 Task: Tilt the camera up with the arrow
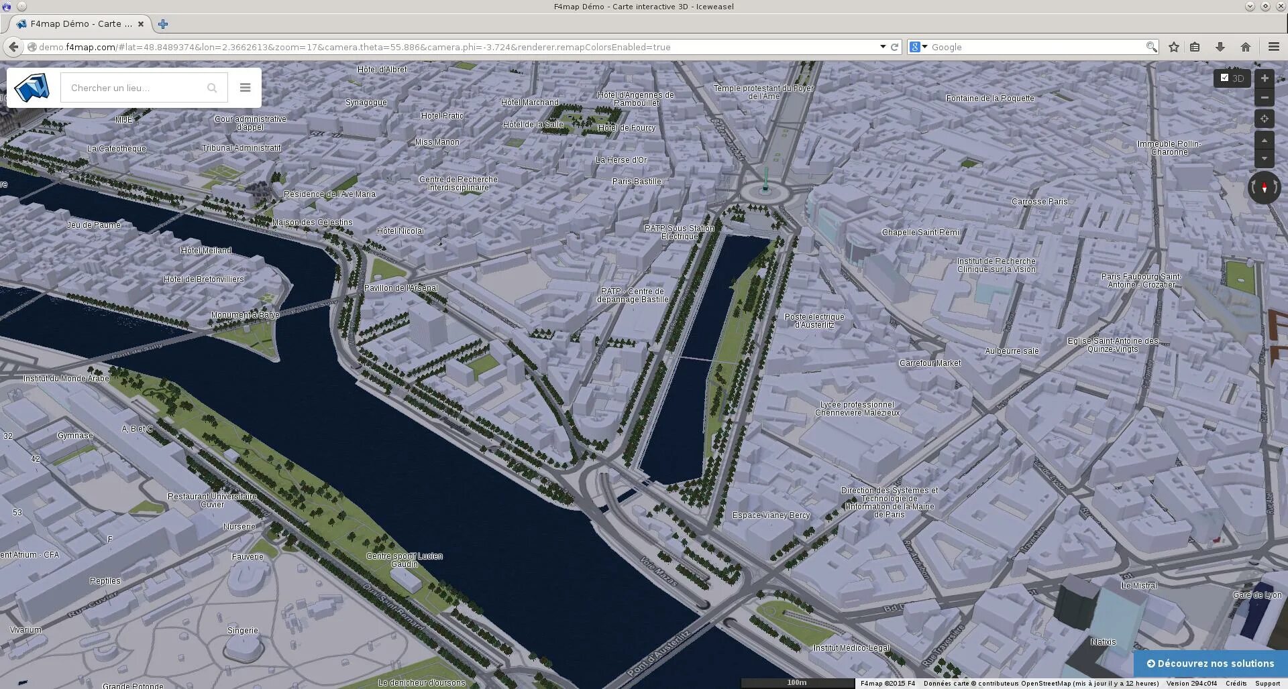point(1265,141)
